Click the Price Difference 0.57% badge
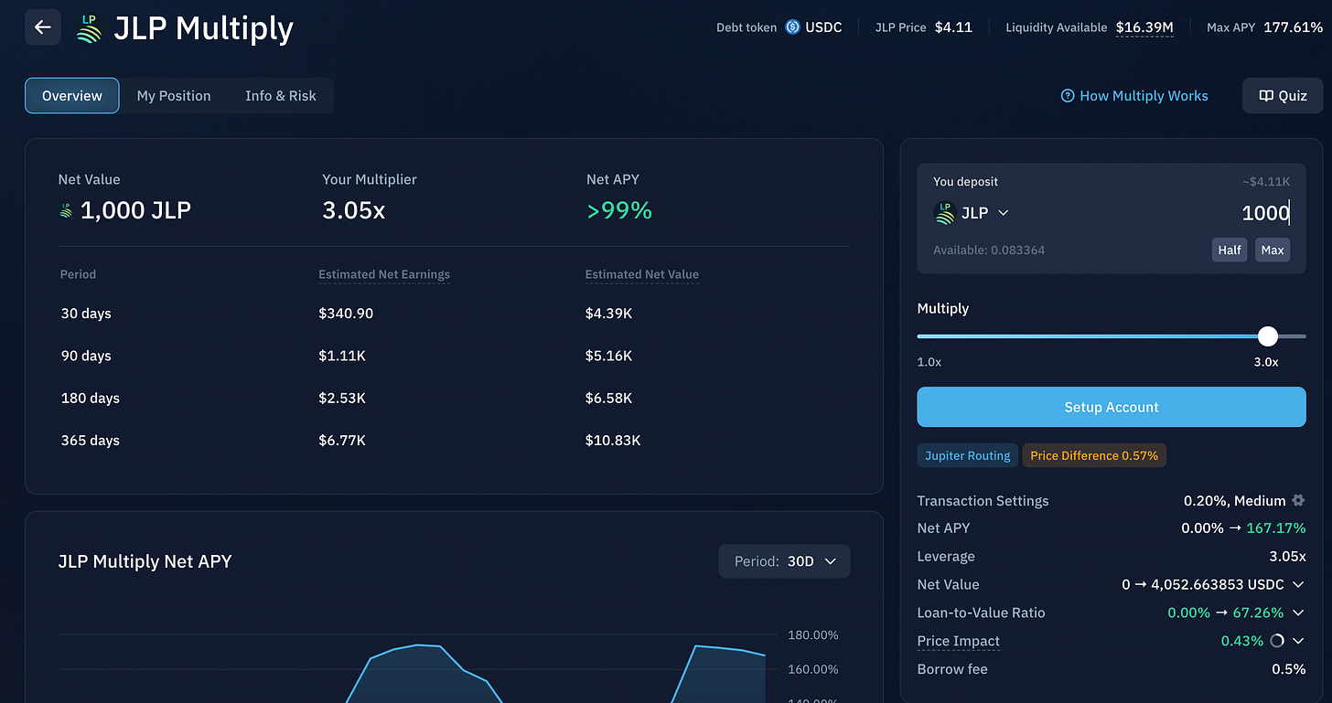Screen dimensions: 1332x703 point(1094,455)
